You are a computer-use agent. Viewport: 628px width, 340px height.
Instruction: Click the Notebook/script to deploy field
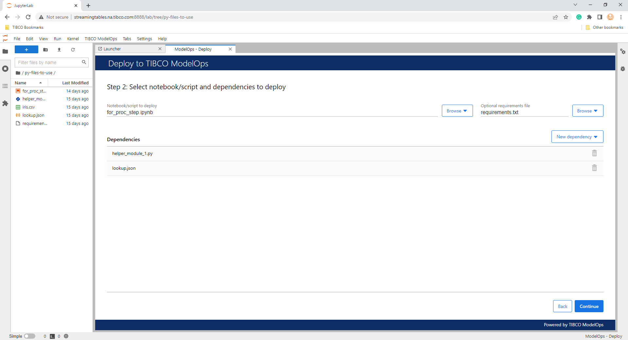[272, 112]
